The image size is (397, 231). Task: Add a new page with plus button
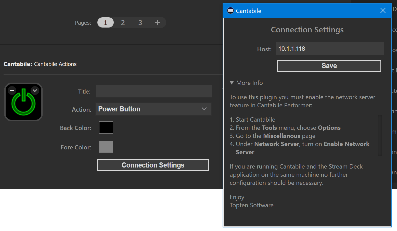[x=158, y=23]
